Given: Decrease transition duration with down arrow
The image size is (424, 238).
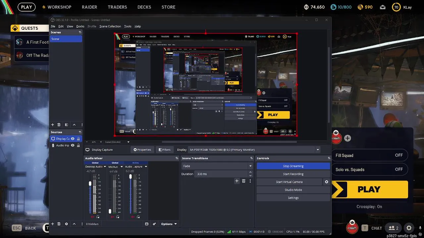Looking at the screenshot, I should [x=250, y=176].
